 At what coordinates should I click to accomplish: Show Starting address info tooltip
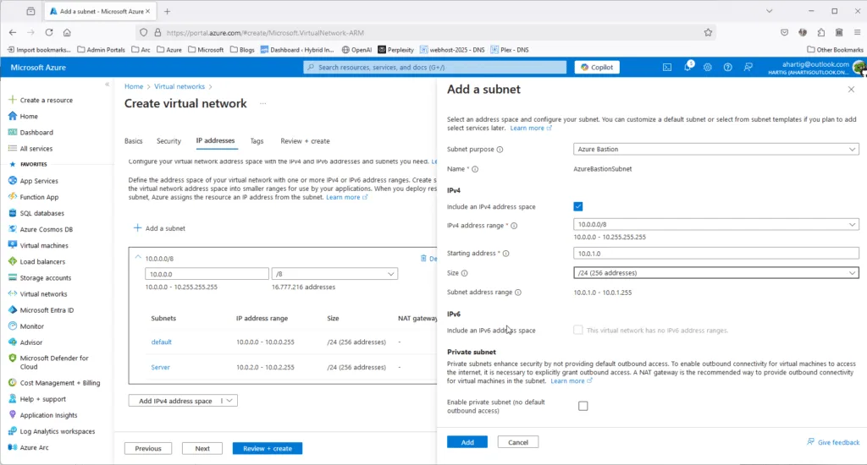(505, 254)
